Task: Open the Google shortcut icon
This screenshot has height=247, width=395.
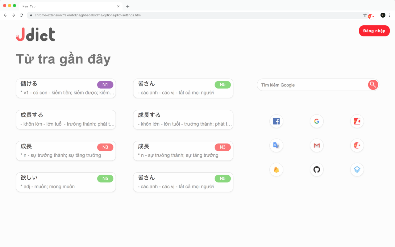Action: click(317, 121)
